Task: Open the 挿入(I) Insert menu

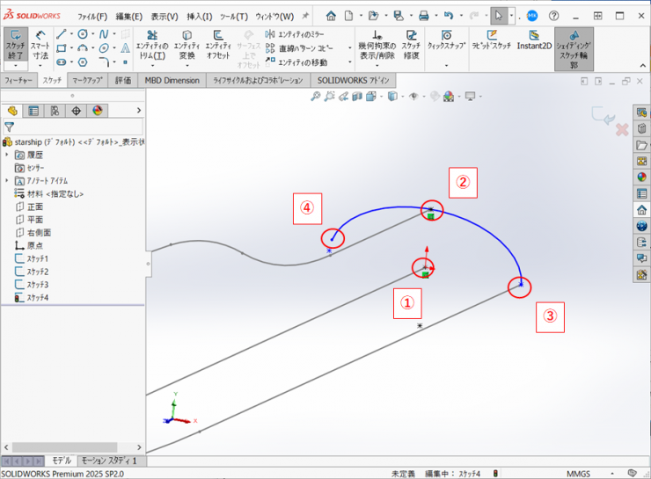Action: pyautogui.click(x=199, y=16)
